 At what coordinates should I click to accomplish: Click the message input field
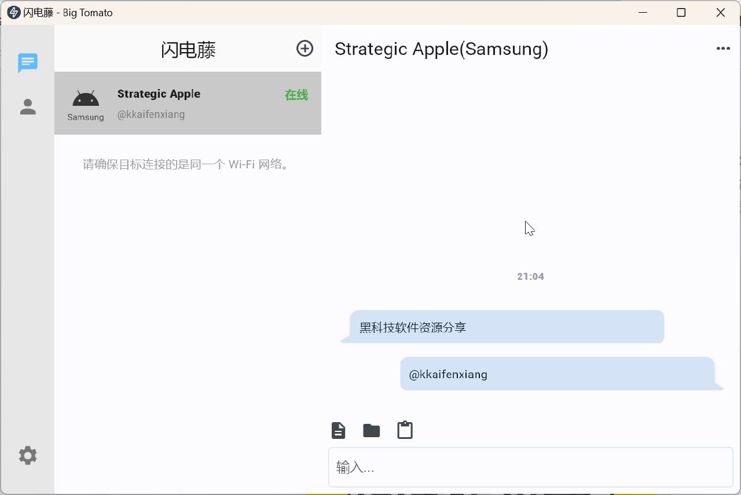(x=531, y=467)
